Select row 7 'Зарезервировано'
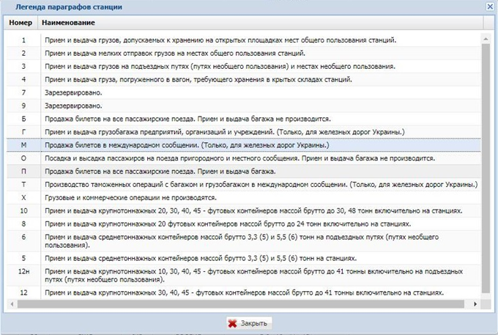The height and width of the screenshot is (335, 498). tap(244, 92)
